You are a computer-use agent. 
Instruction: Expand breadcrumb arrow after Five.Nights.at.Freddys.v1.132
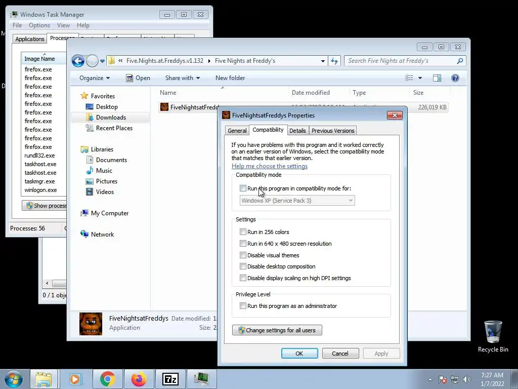click(209, 61)
